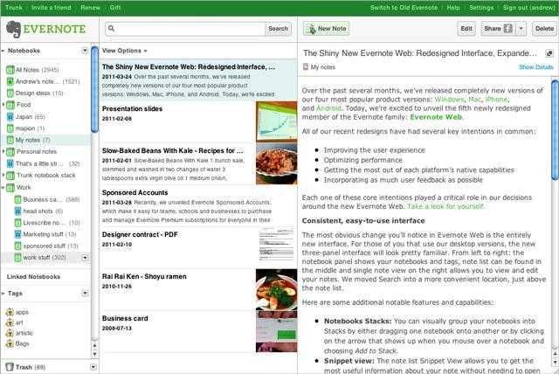The height and width of the screenshot is (374, 559).
Task: Click the sidebar scroll down arrow
Action: [x=94, y=355]
